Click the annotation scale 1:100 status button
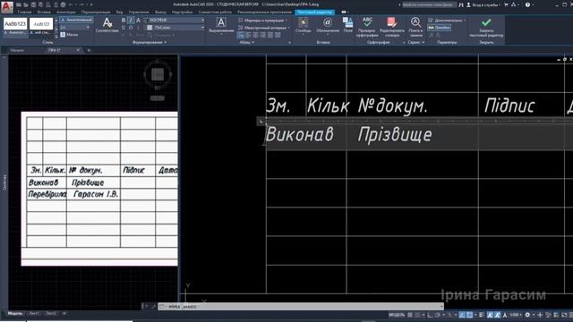This screenshot has width=573, height=322. [x=515, y=315]
